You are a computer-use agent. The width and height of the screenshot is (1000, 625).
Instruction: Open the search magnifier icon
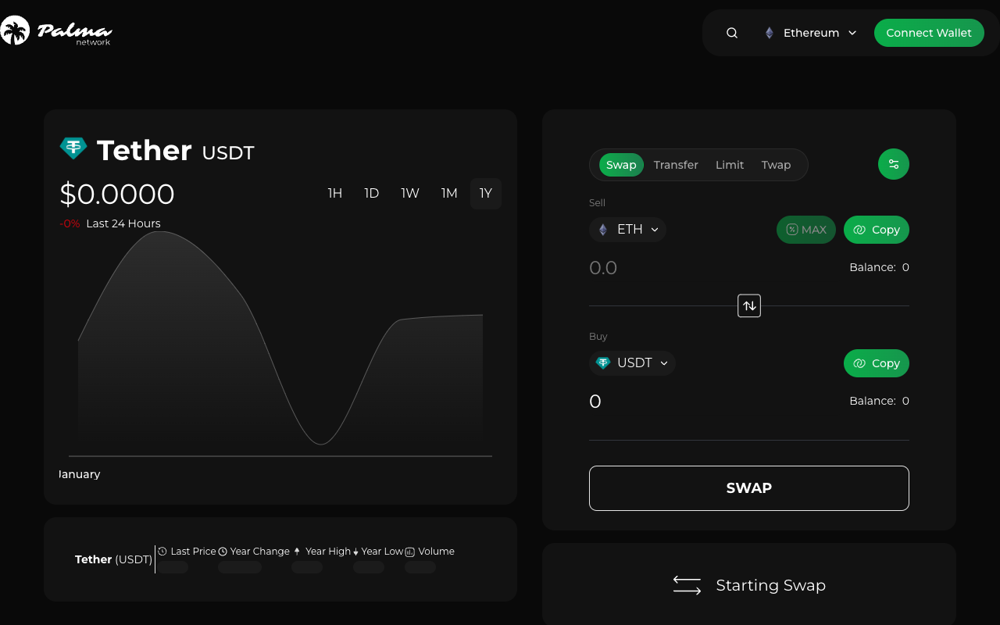[x=732, y=33]
